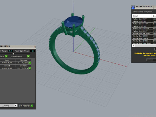
Task: Click green arrow for 1,10tw oval diamond
Action: [30, 63]
